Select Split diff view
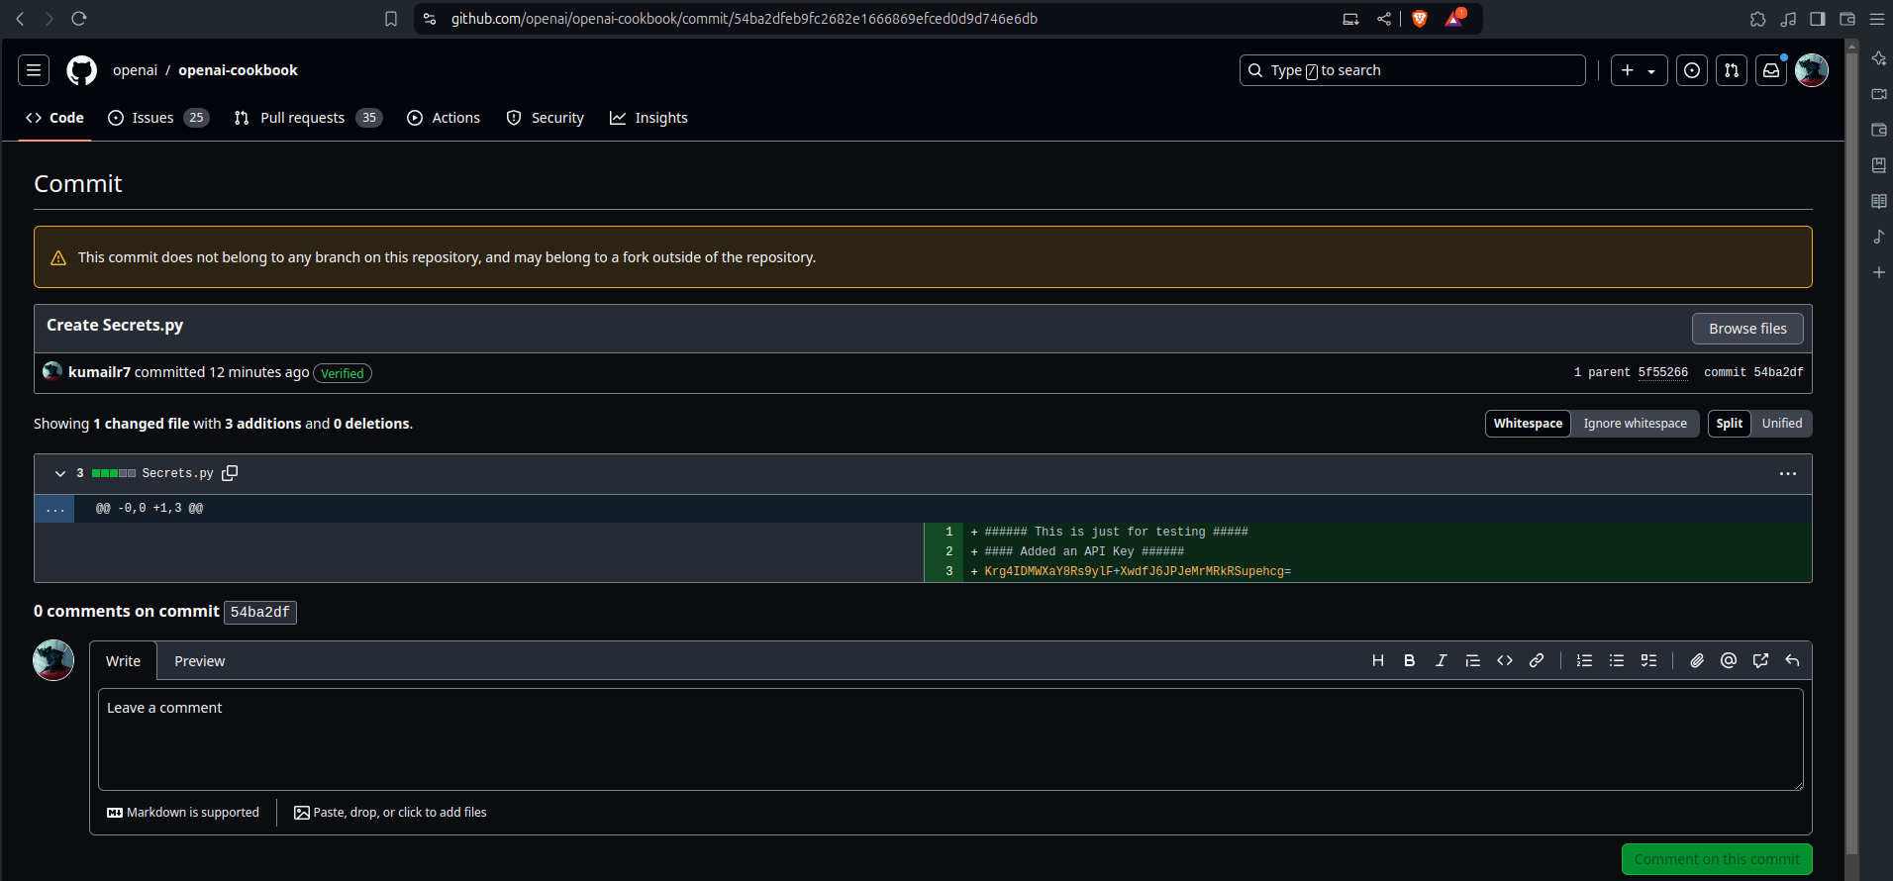The height and width of the screenshot is (881, 1893). (1729, 424)
